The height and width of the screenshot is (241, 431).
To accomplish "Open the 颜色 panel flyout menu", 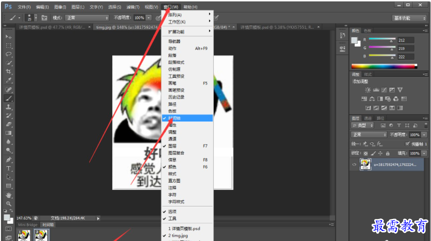I will (x=425, y=31).
